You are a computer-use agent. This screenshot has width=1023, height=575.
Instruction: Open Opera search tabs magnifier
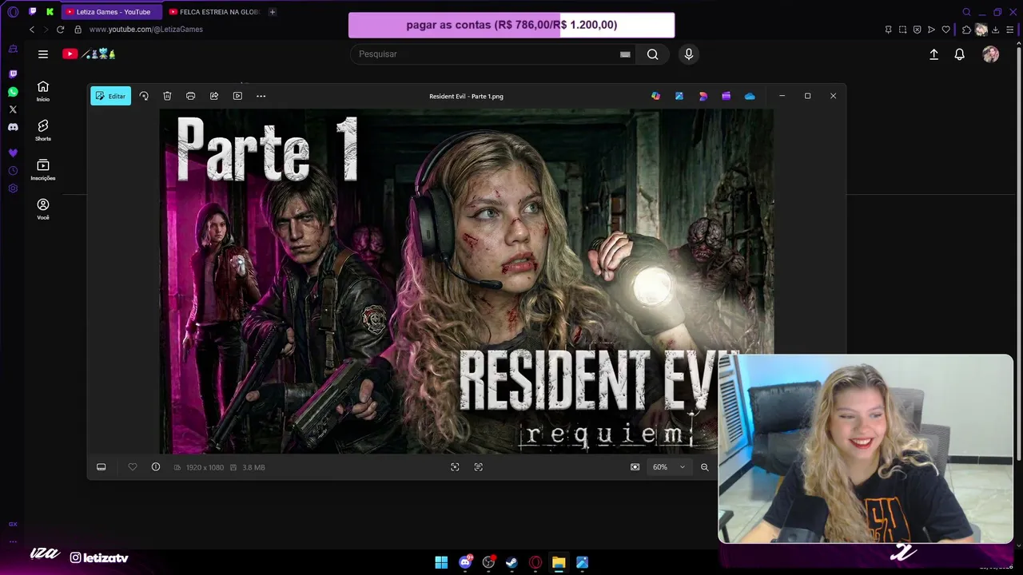966,12
